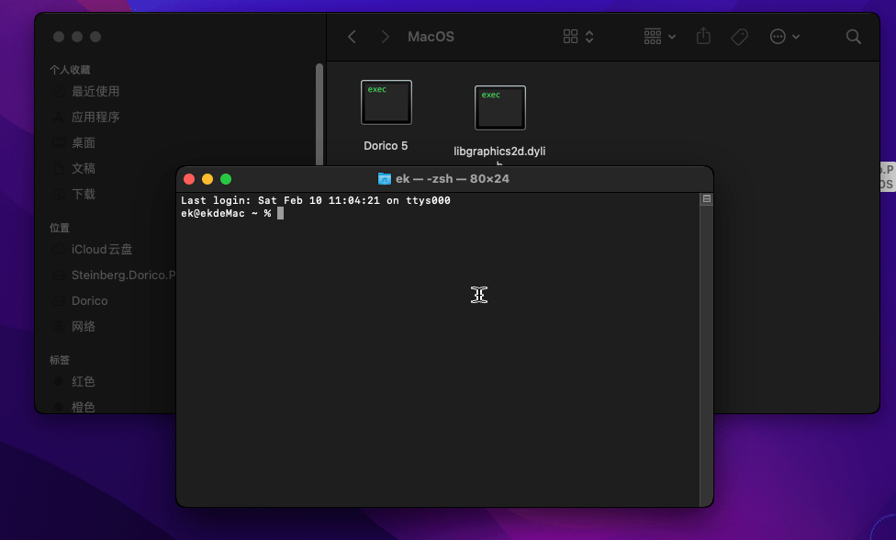Open the Tags icon in the toolbar
Image resolution: width=896 pixels, height=540 pixels.
pyautogui.click(x=739, y=36)
